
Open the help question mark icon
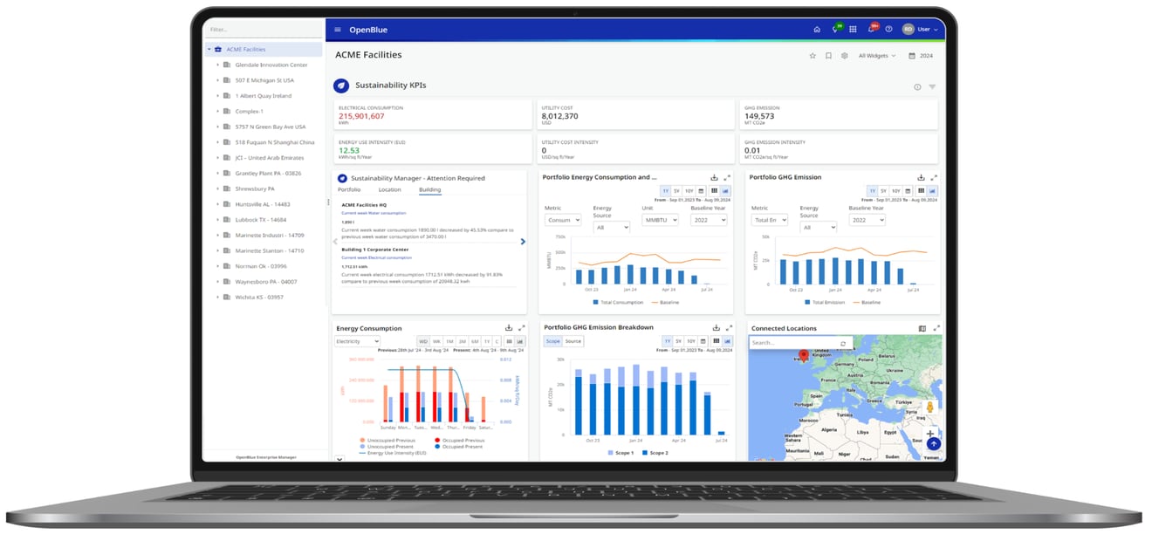click(888, 30)
